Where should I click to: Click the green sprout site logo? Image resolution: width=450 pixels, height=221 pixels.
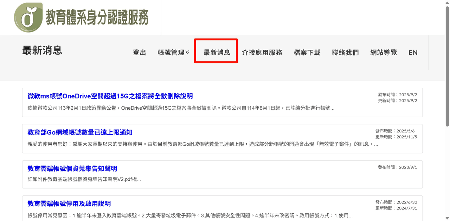tap(28, 18)
